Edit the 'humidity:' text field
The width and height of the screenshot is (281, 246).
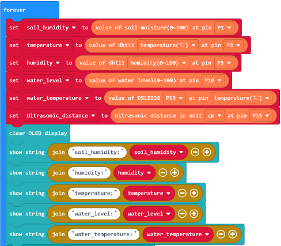(89, 173)
